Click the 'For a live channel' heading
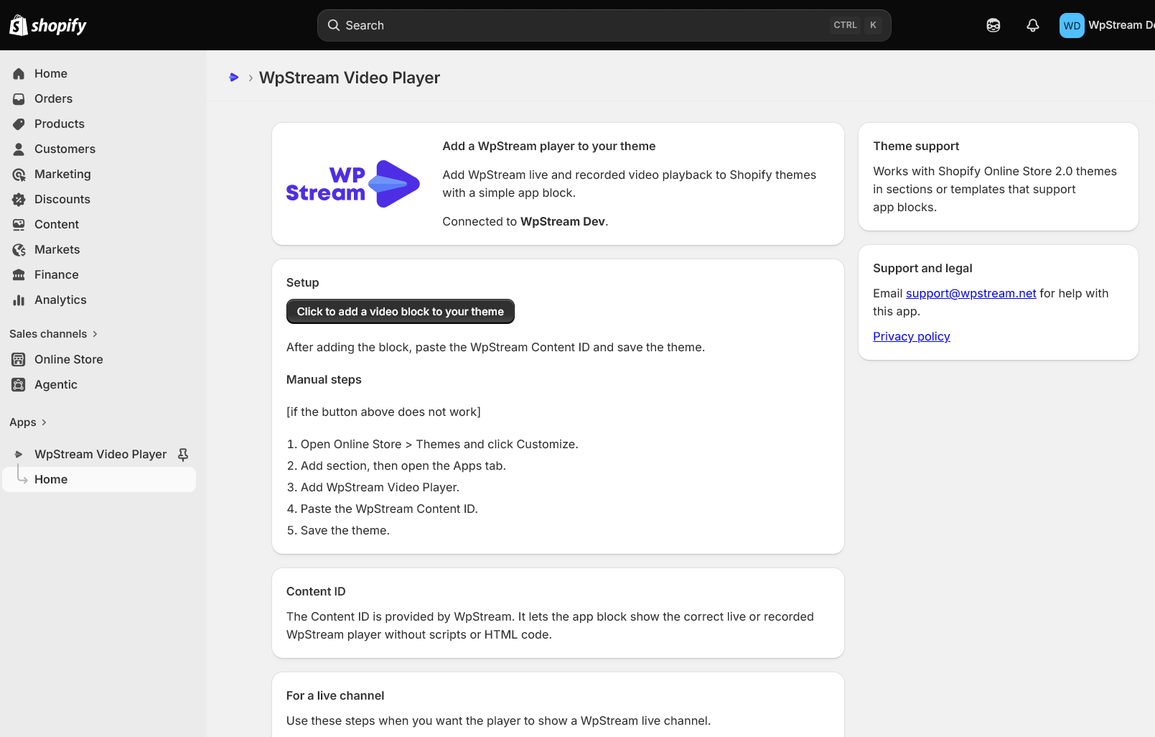 (x=335, y=695)
